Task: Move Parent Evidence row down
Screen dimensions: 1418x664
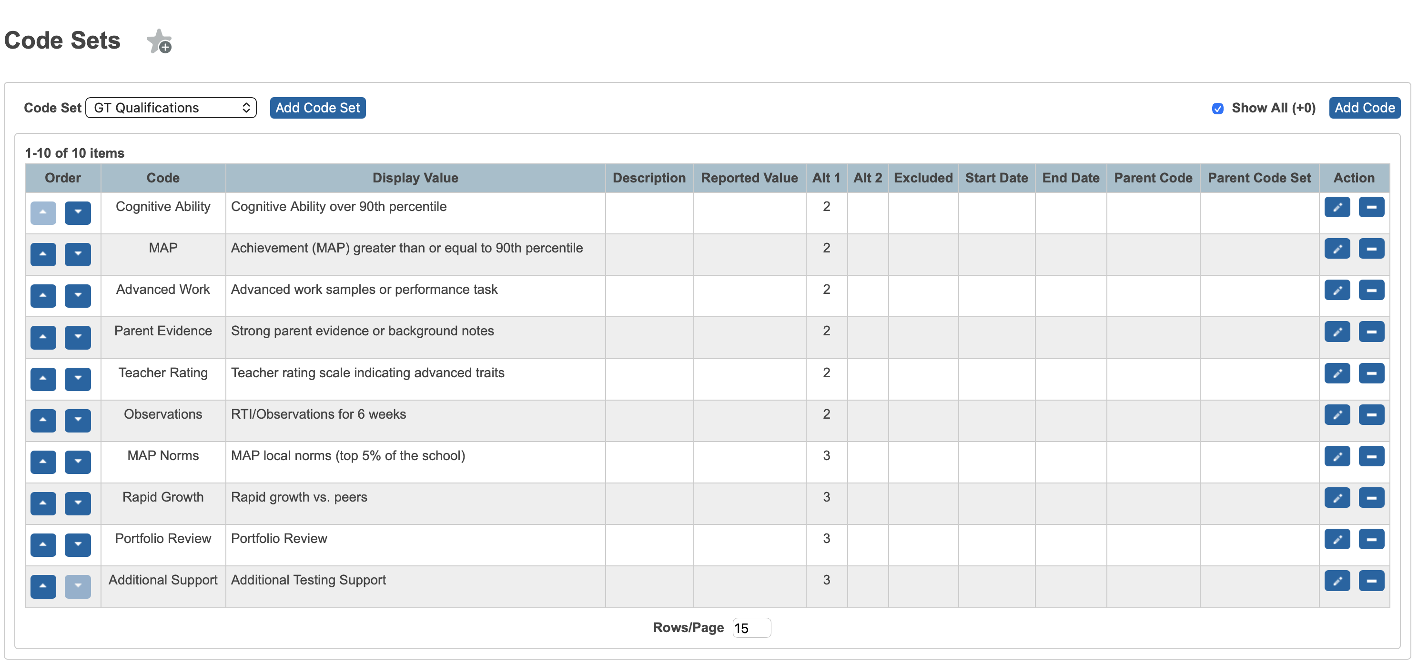Action: [x=78, y=337]
